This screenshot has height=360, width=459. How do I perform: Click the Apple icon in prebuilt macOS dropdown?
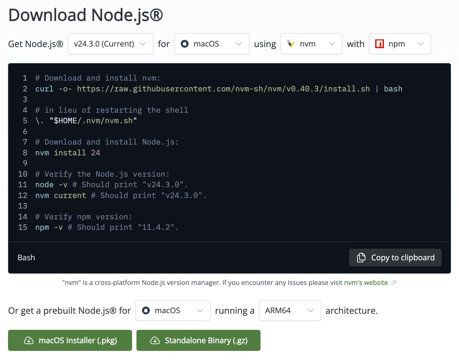pyautogui.click(x=146, y=310)
